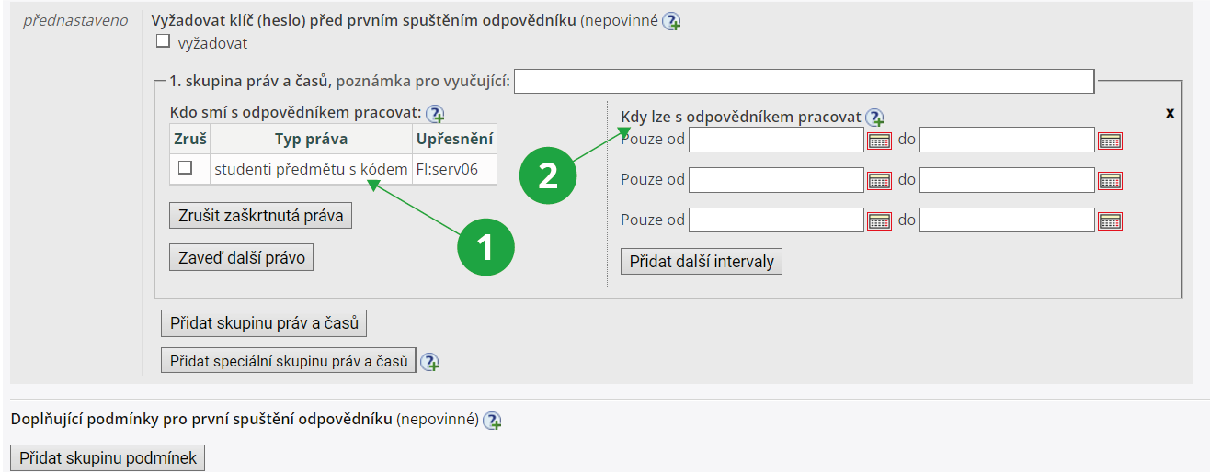Open calendar picker for first 'do' field
The height and width of the screenshot is (473, 1210).
pyautogui.click(x=1111, y=141)
